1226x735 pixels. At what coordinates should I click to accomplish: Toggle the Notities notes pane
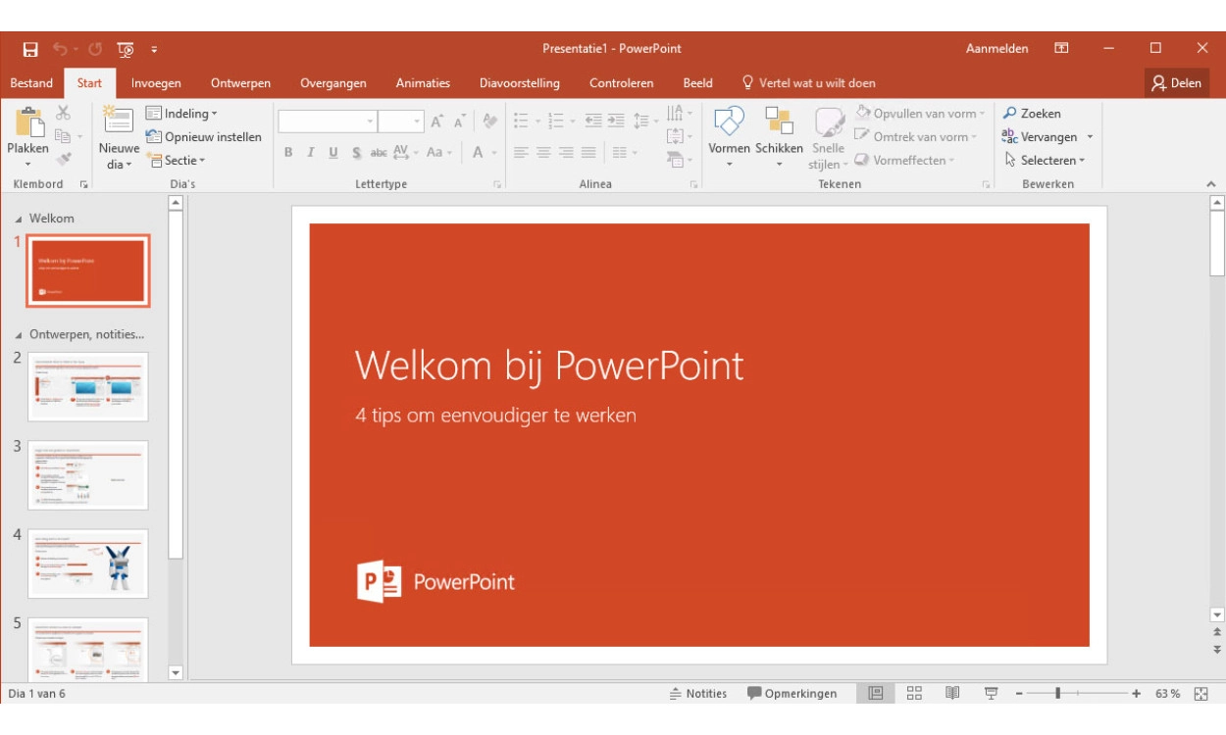pyautogui.click(x=697, y=694)
